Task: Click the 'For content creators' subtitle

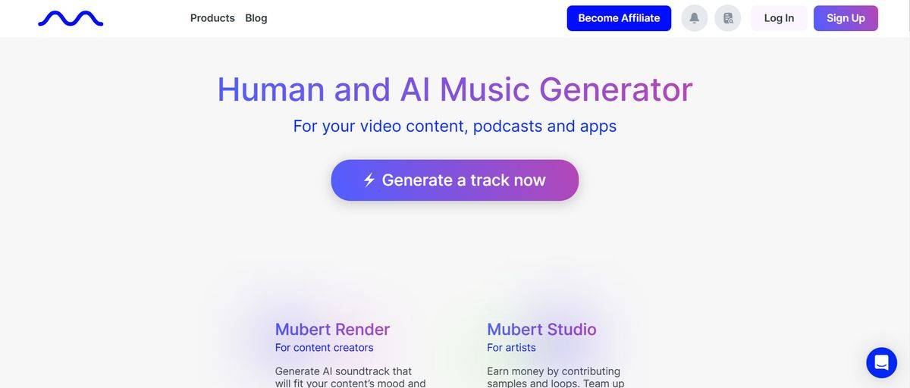Action: 324,348
